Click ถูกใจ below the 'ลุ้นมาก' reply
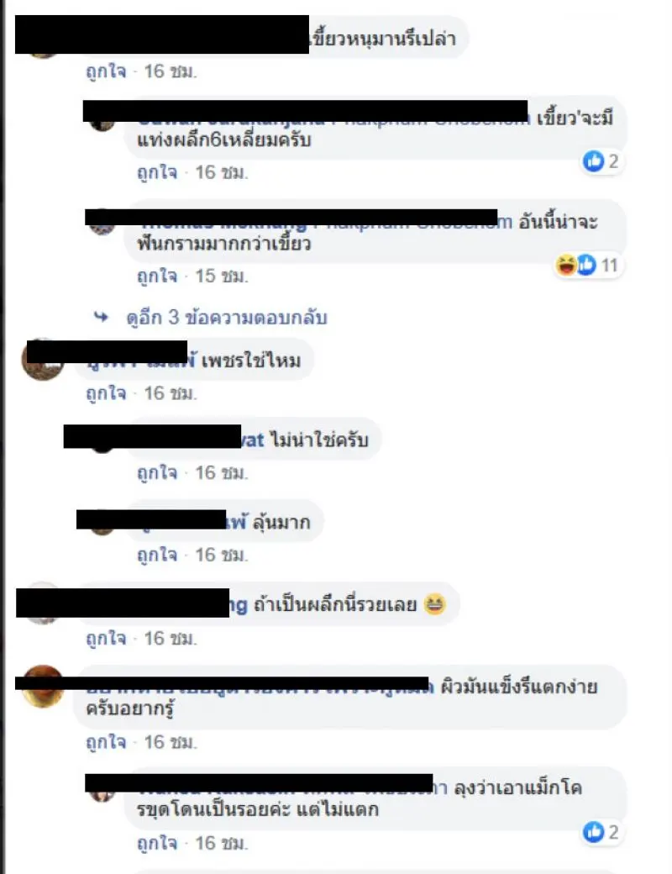This screenshot has height=874, width=672. pyautogui.click(x=157, y=555)
